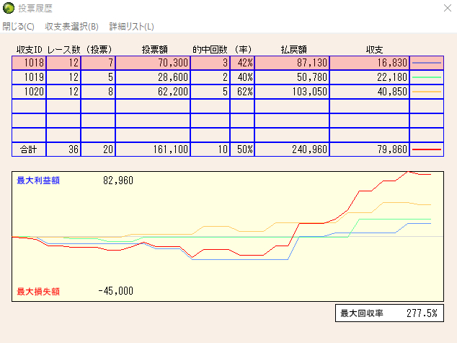Click the 合計 total row label
The width and height of the screenshot is (457, 343).
29,149
